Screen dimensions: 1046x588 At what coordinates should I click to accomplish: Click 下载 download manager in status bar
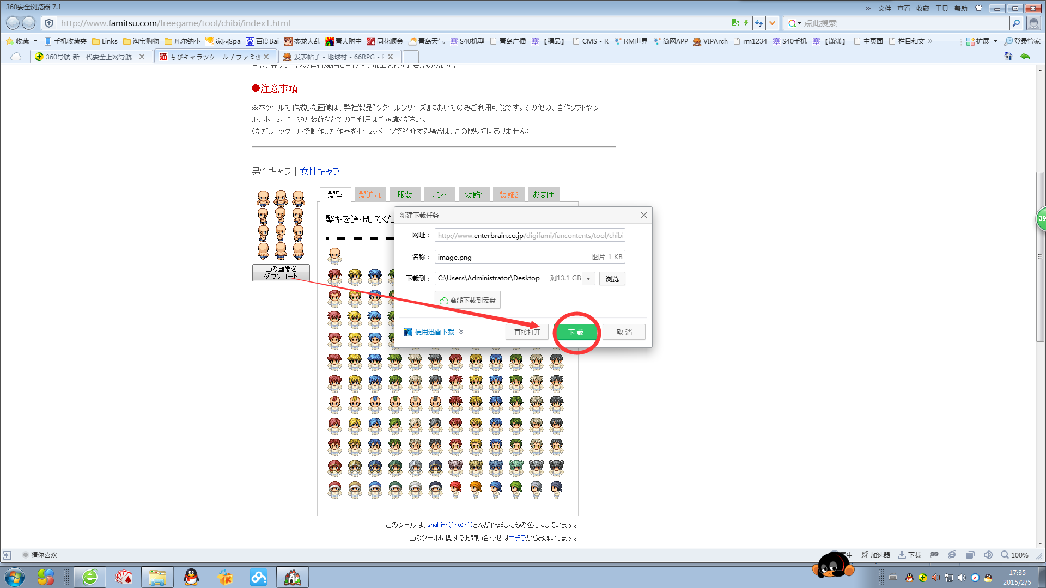pos(909,555)
